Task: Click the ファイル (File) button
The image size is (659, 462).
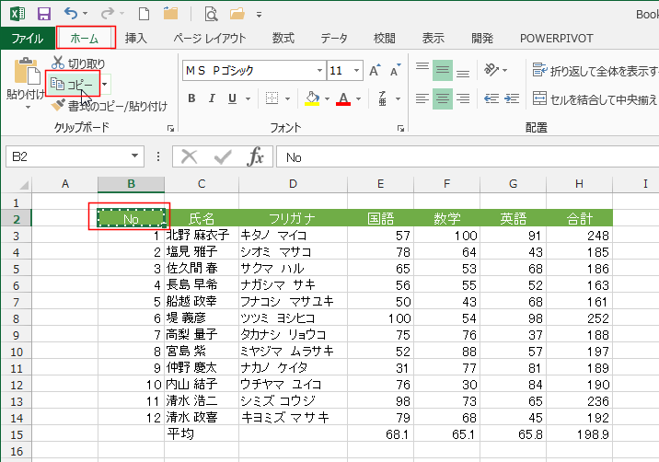Action: 27,38
